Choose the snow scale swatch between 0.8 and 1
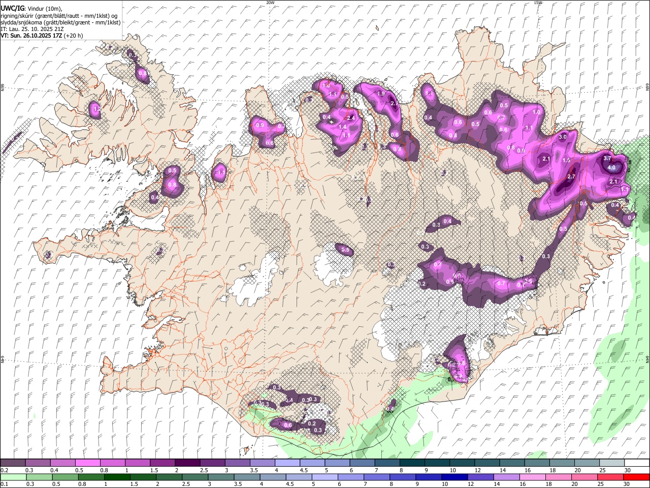Image resolution: width=650 pixels, height=488 pixels. pos(112,463)
